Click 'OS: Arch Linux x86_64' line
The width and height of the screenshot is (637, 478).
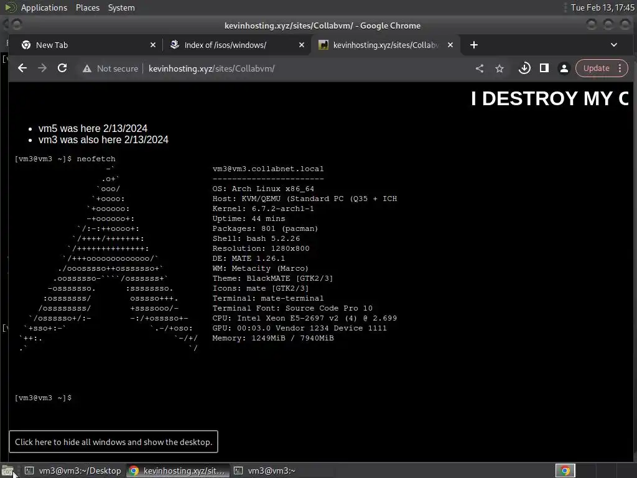click(263, 189)
